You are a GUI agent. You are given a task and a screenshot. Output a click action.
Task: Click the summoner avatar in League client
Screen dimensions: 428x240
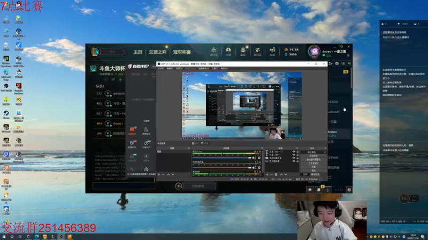(314, 51)
